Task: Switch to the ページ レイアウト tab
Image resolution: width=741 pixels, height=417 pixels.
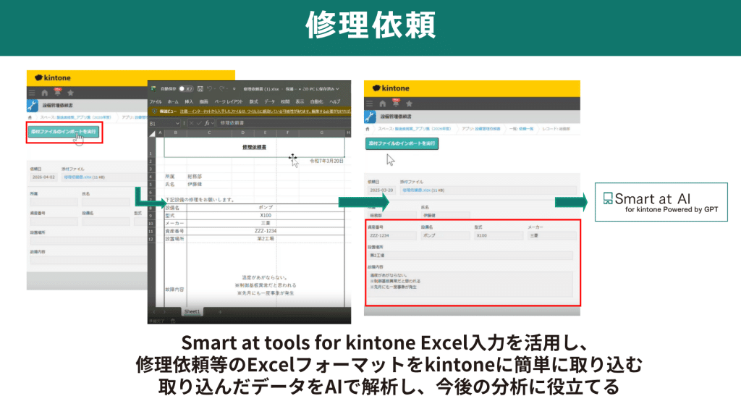Action: pos(229,101)
